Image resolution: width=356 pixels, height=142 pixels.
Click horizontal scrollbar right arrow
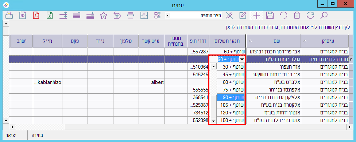[350, 127]
